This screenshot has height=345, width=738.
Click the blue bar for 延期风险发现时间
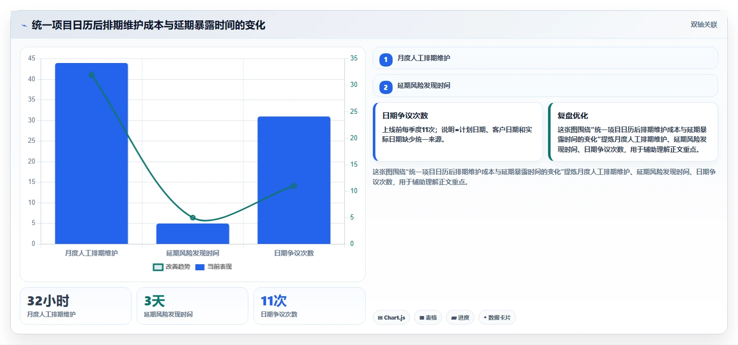pyautogui.click(x=192, y=234)
